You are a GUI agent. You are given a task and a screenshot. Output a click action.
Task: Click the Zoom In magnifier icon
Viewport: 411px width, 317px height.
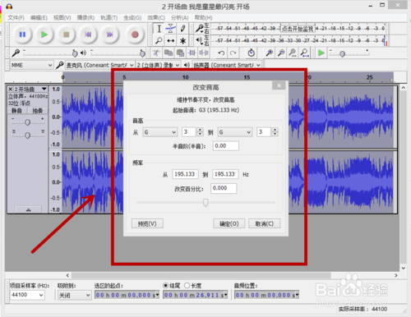tap(270, 53)
